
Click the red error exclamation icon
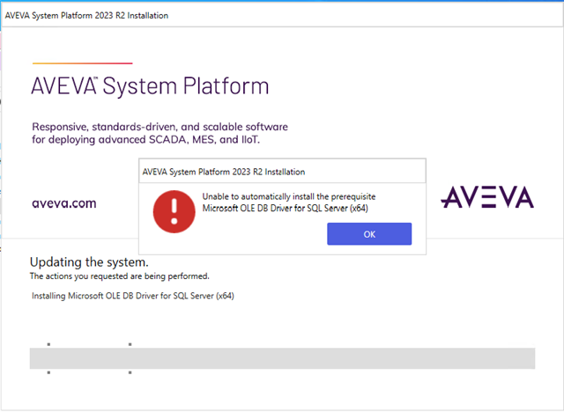pos(174,211)
